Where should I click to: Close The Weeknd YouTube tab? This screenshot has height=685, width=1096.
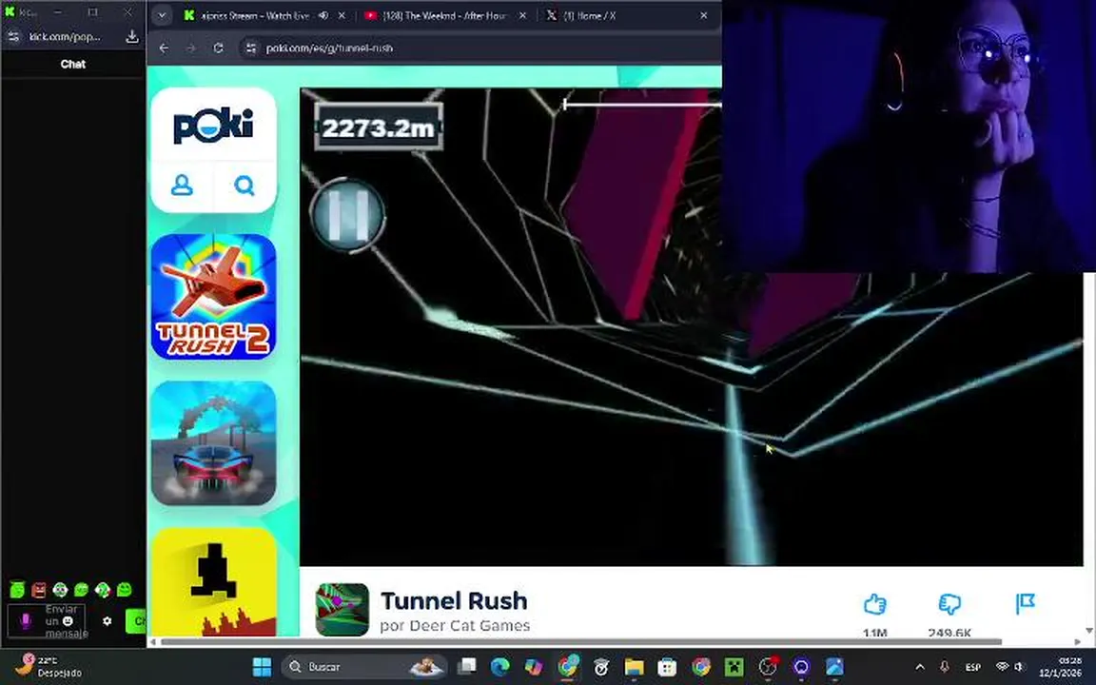[522, 15]
